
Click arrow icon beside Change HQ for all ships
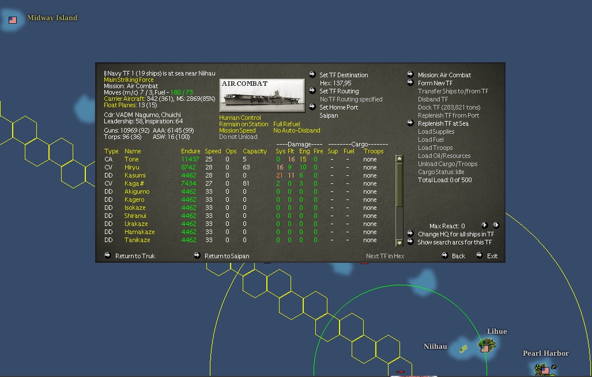(410, 233)
